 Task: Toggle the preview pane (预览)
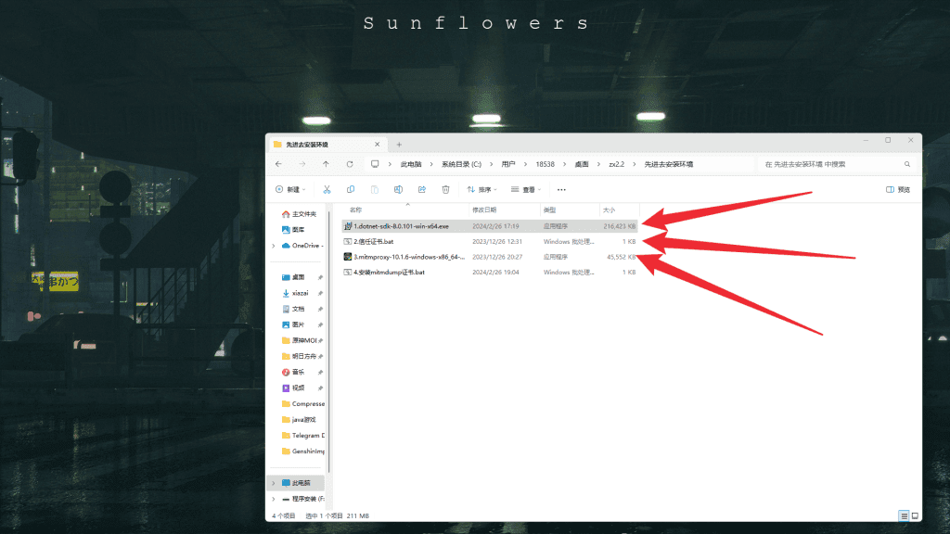click(898, 189)
